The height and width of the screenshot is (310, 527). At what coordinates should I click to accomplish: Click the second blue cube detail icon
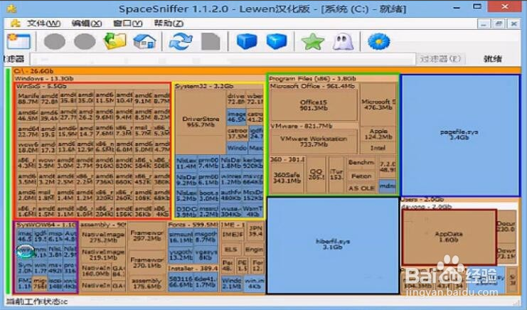(277, 42)
